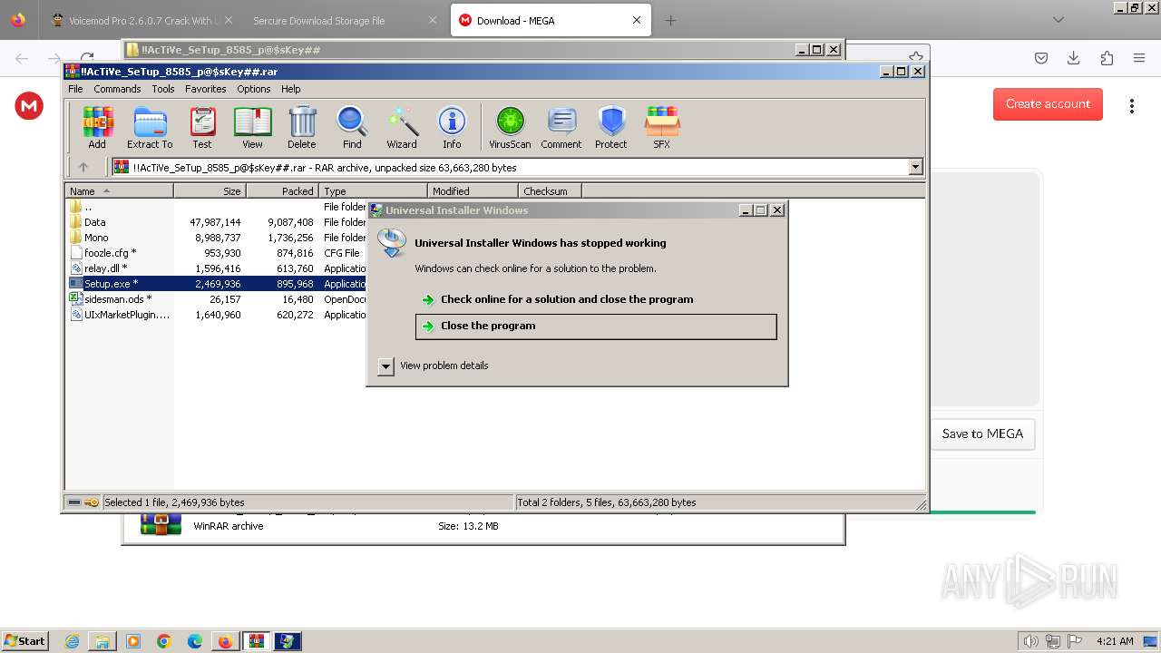Sort file list by Packed column
Screen dimensions: 1161x653
point(282,191)
